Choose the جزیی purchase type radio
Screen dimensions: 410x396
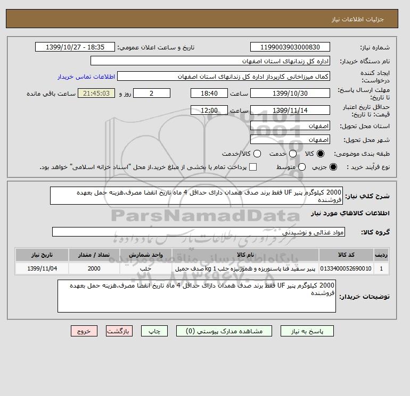click(x=333, y=167)
